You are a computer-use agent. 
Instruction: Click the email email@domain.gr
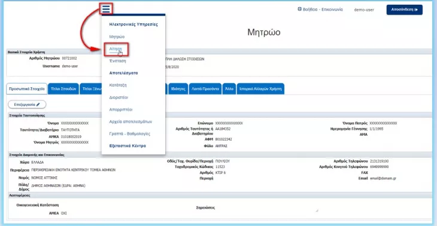point(383,178)
